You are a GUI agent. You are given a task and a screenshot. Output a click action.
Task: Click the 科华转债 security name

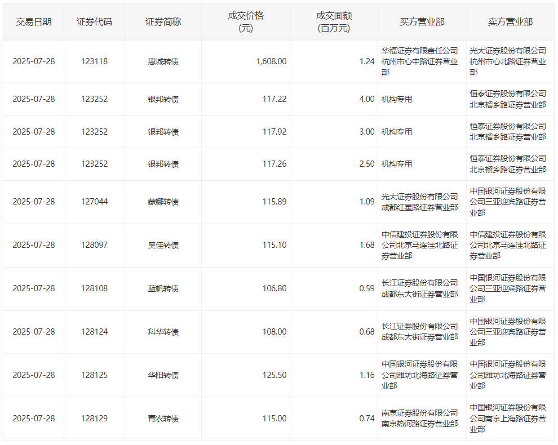(163, 332)
